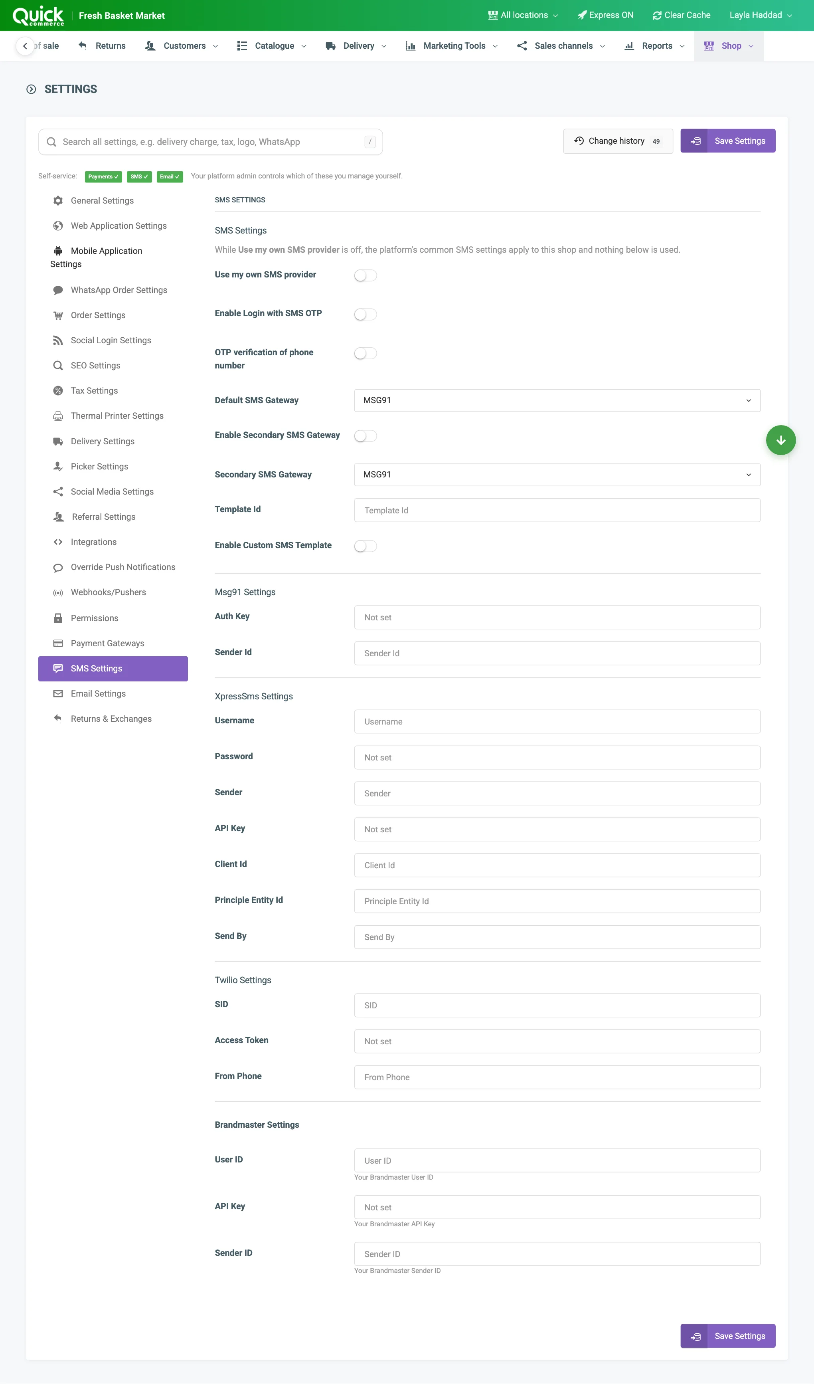Click Express ON in header
The height and width of the screenshot is (1384, 814).
(605, 16)
